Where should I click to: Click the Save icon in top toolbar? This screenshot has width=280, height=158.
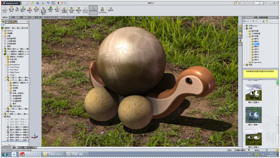click(x=38, y=3)
